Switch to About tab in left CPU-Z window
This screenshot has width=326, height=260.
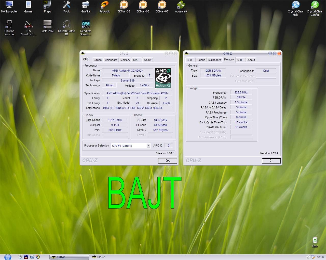147,60
